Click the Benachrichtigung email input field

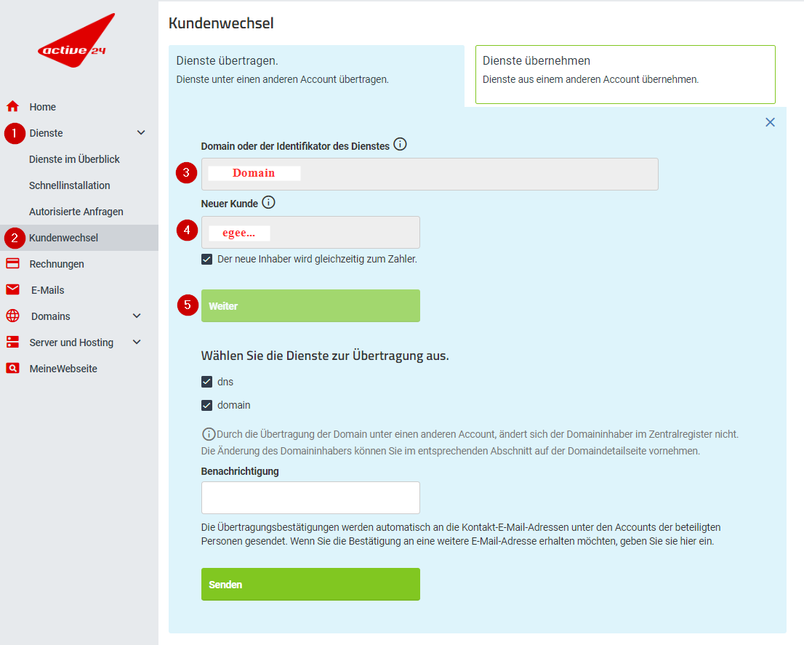click(310, 497)
